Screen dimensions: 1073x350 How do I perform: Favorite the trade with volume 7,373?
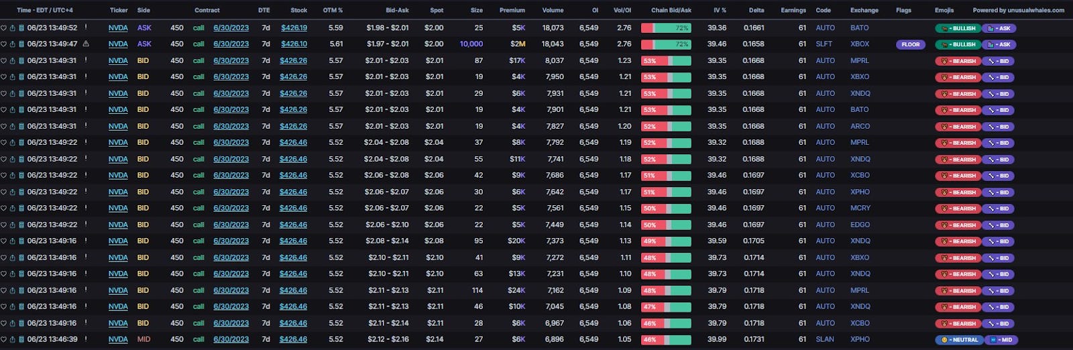pos(3,241)
